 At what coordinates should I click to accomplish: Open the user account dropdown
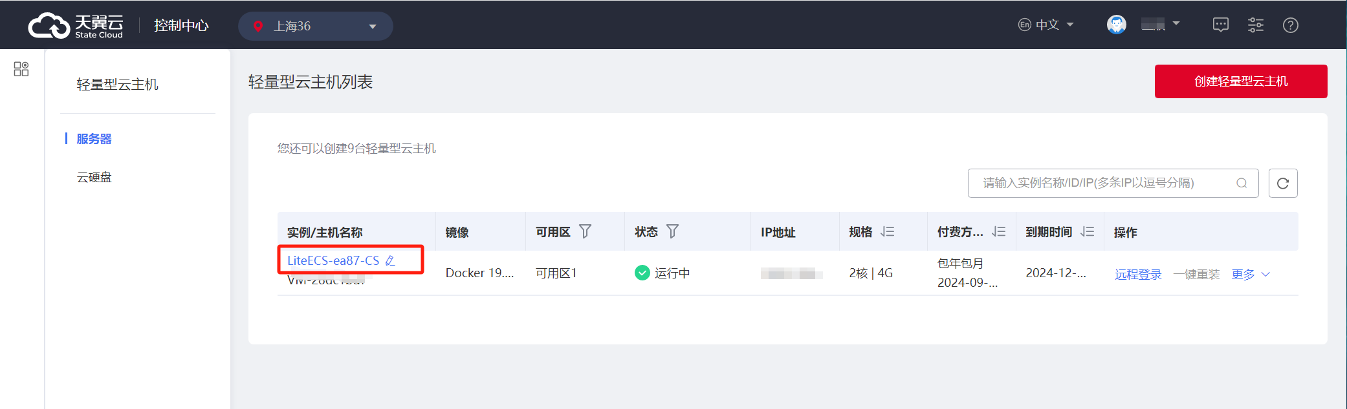pos(1144,25)
